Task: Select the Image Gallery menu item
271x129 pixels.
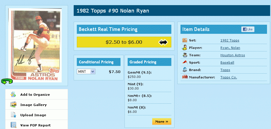Action: coord(33,105)
